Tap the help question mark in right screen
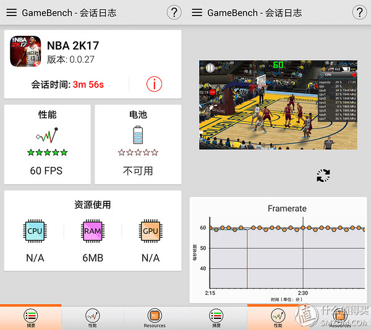 (x=360, y=12)
